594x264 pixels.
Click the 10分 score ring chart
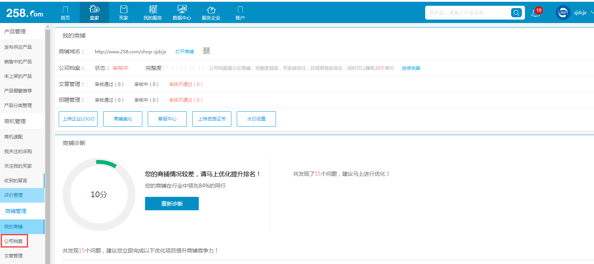tap(99, 195)
